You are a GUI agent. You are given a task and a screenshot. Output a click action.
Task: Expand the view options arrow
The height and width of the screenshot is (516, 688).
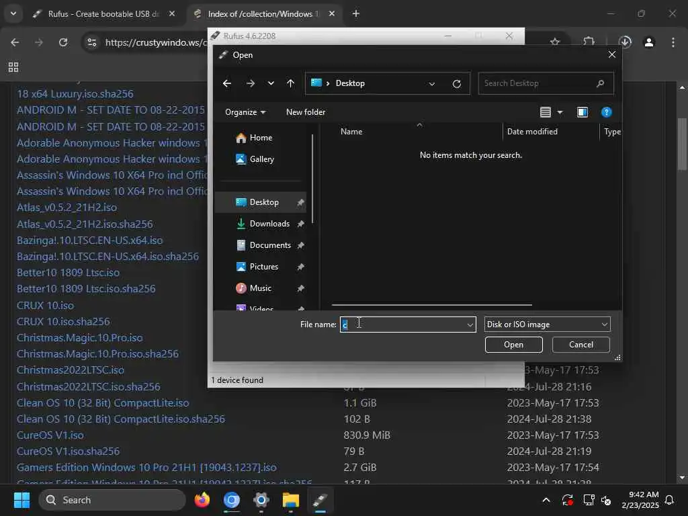[x=560, y=112]
